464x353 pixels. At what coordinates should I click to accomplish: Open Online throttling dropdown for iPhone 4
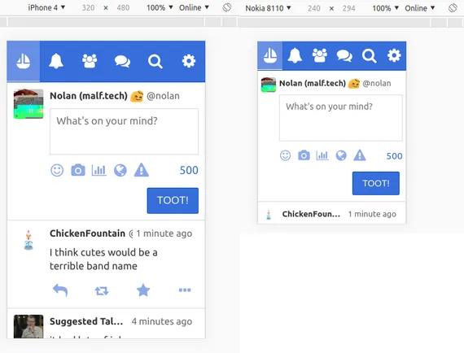point(194,7)
